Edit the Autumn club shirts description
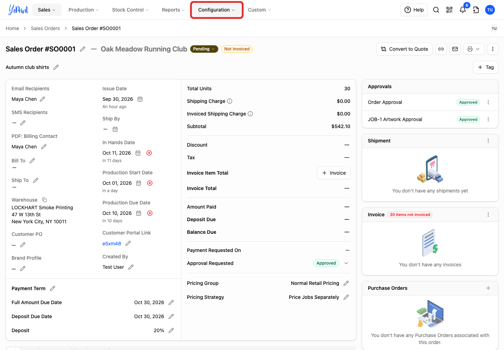This screenshot has width=504, height=350. (56, 67)
